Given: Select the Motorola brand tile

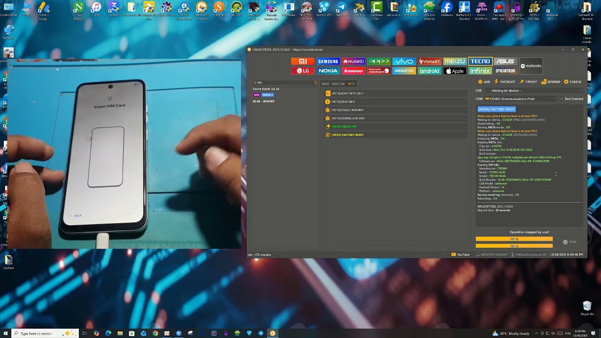Looking at the screenshot, I should click(x=531, y=66).
